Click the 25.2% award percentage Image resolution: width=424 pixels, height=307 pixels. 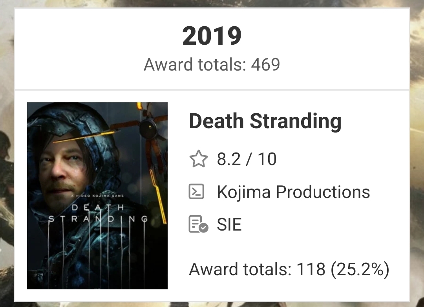360,270
